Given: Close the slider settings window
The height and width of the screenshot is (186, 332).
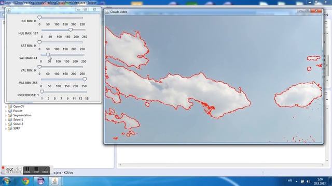Looking at the screenshot, I should coord(94,9).
